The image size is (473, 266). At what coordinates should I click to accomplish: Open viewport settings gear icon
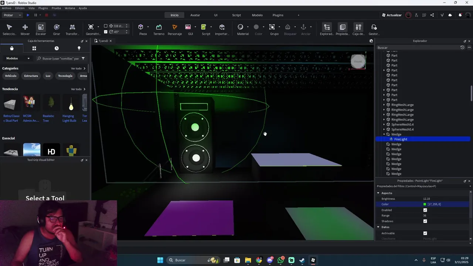[x=371, y=41]
